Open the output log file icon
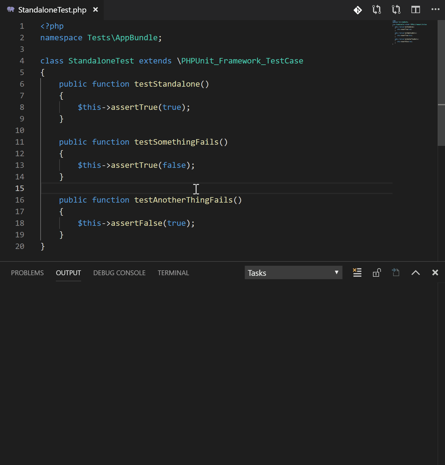The width and height of the screenshot is (445, 465). tap(396, 272)
